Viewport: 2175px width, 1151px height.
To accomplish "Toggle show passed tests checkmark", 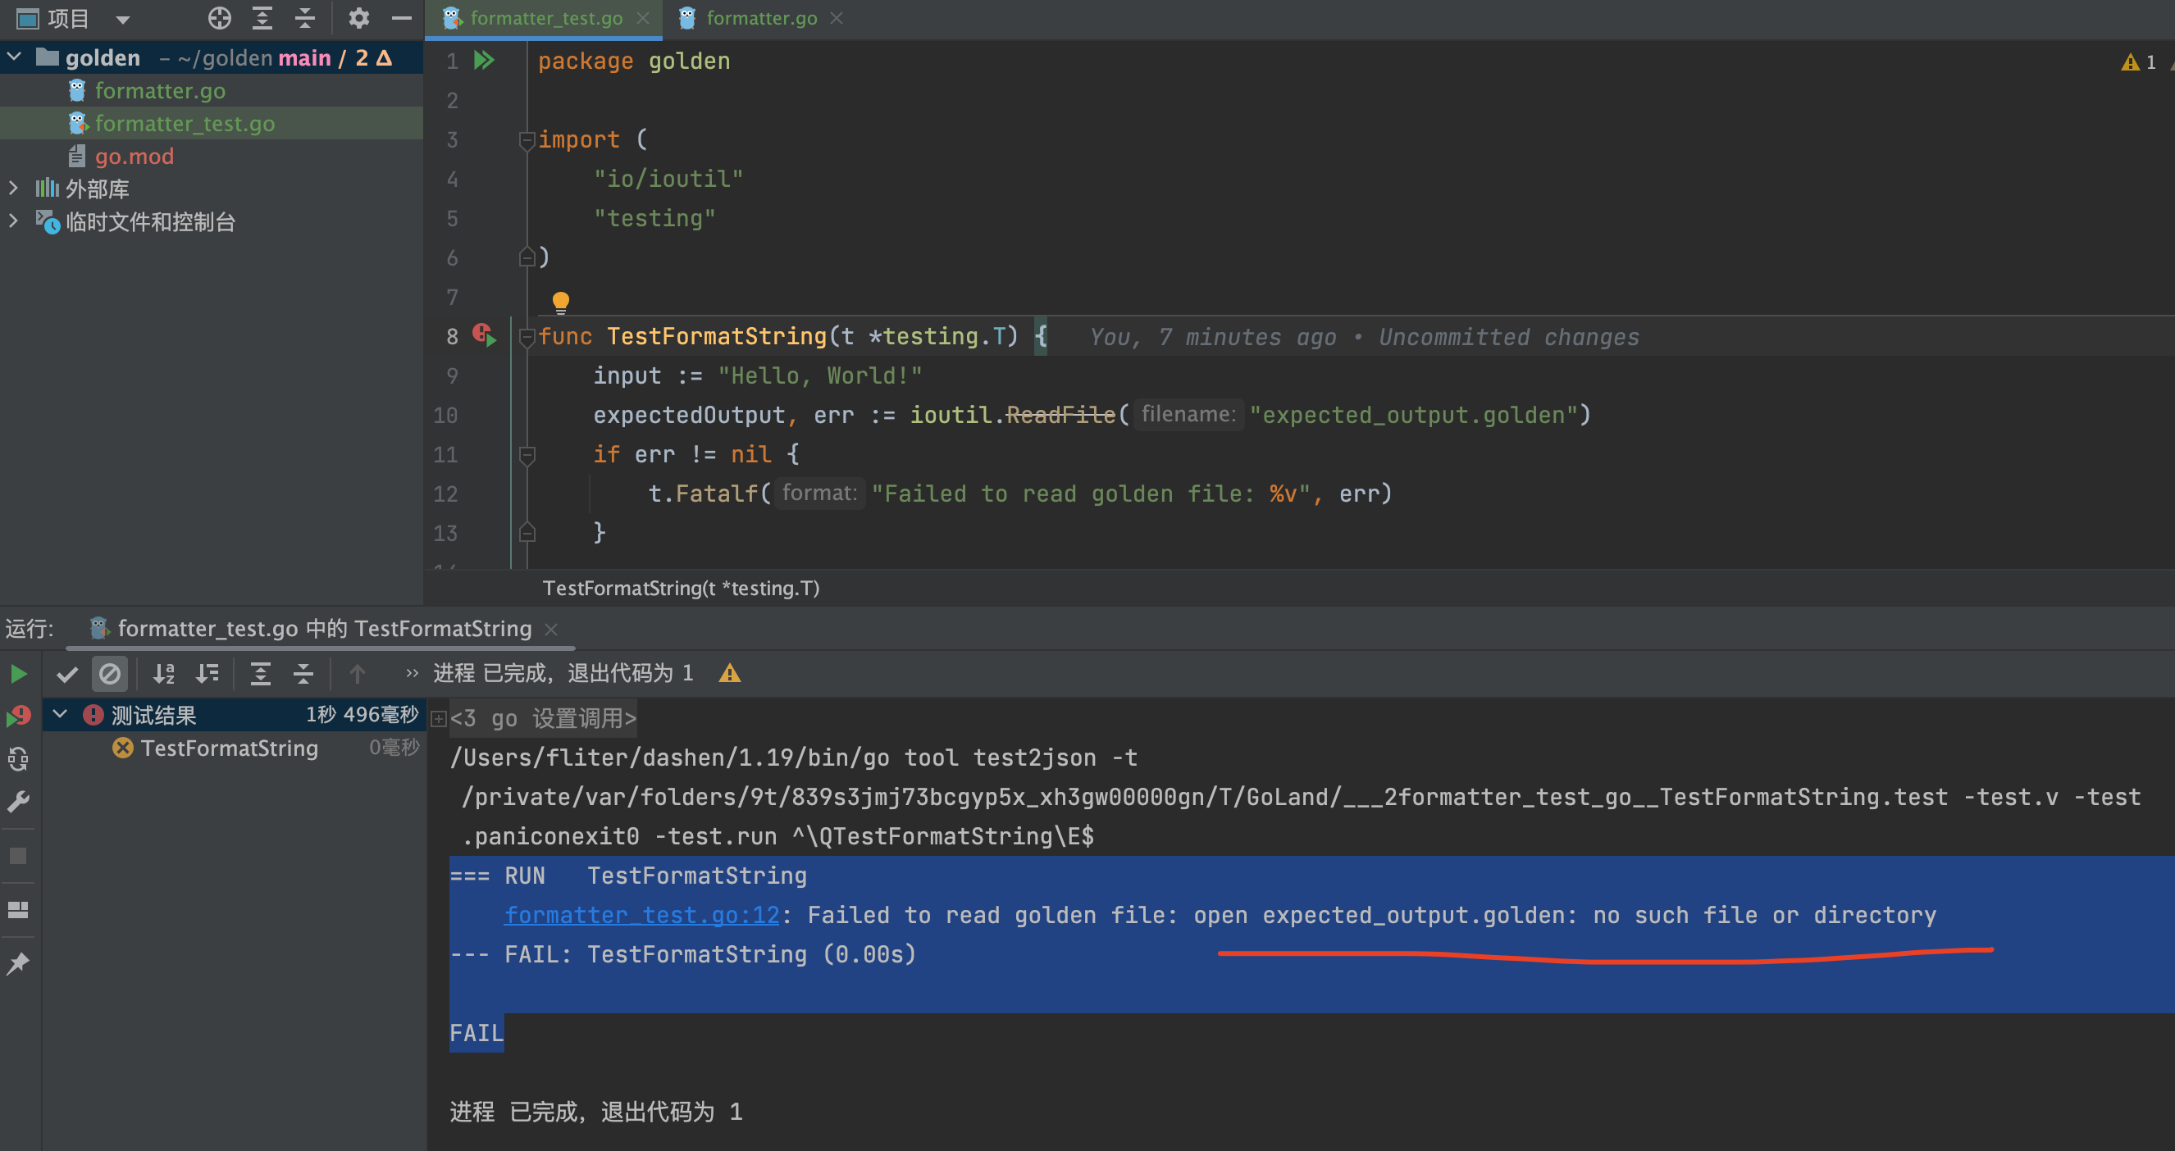I will [x=67, y=673].
